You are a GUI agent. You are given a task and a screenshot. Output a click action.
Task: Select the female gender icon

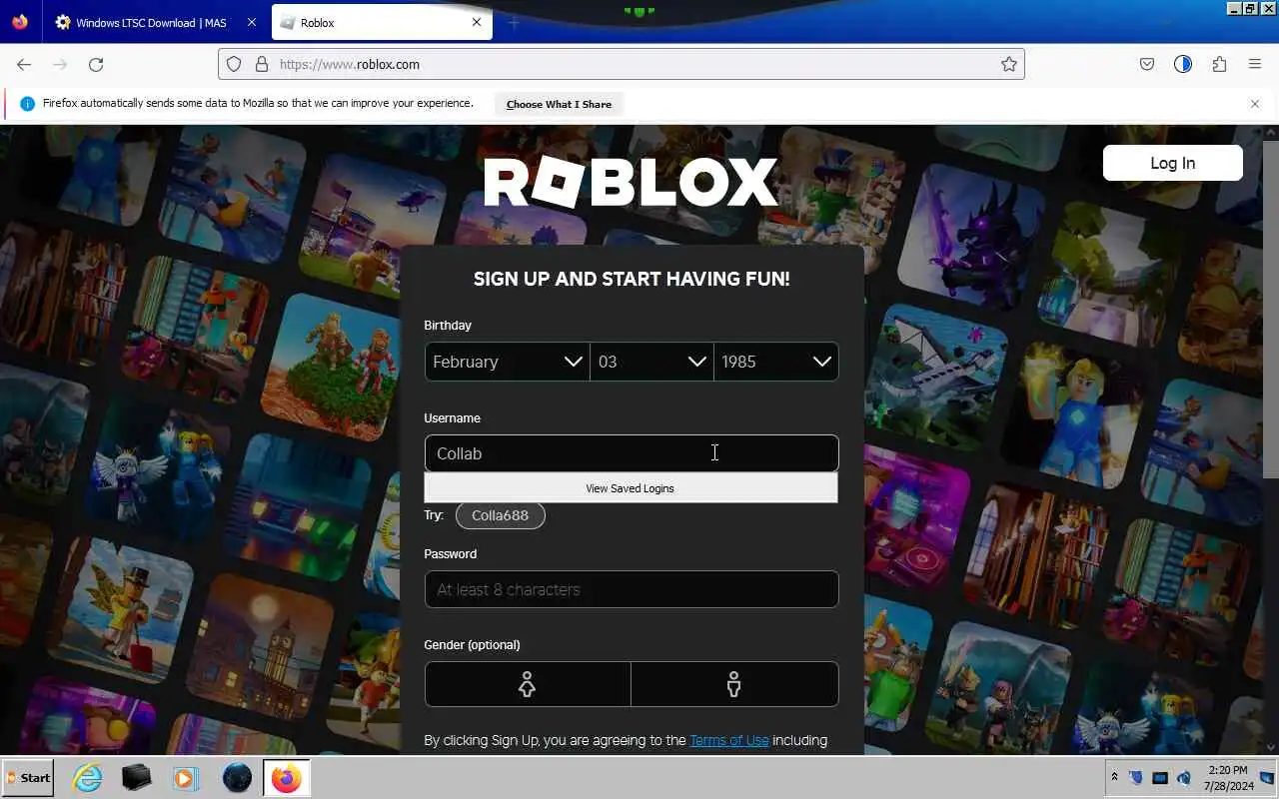pyautogui.click(x=528, y=684)
